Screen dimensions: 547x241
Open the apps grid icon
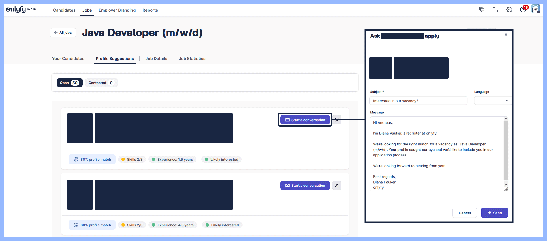495,10
